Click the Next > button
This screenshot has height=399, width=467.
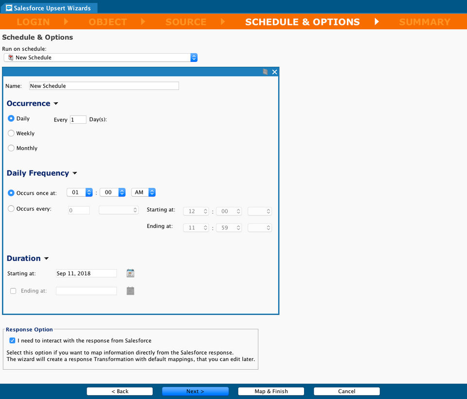pyautogui.click(x=196, y=391)
